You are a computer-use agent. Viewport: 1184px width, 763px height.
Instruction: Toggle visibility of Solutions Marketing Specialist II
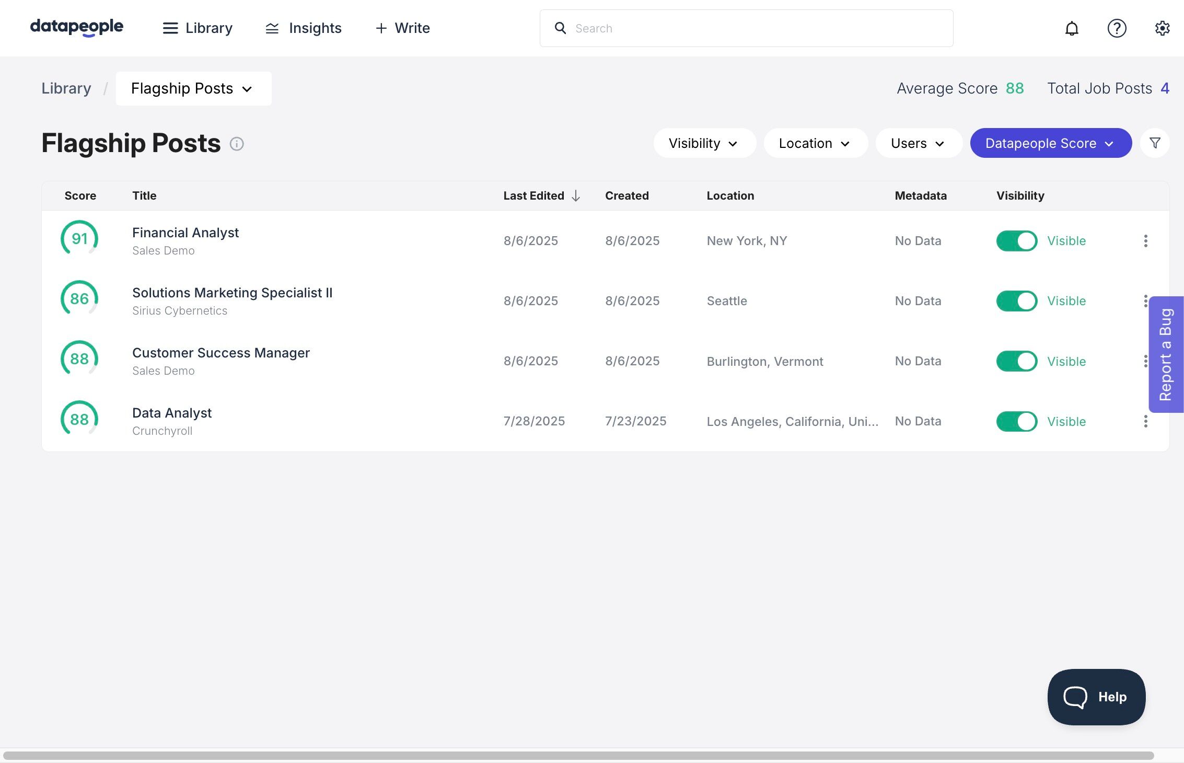click(1016, 301)
